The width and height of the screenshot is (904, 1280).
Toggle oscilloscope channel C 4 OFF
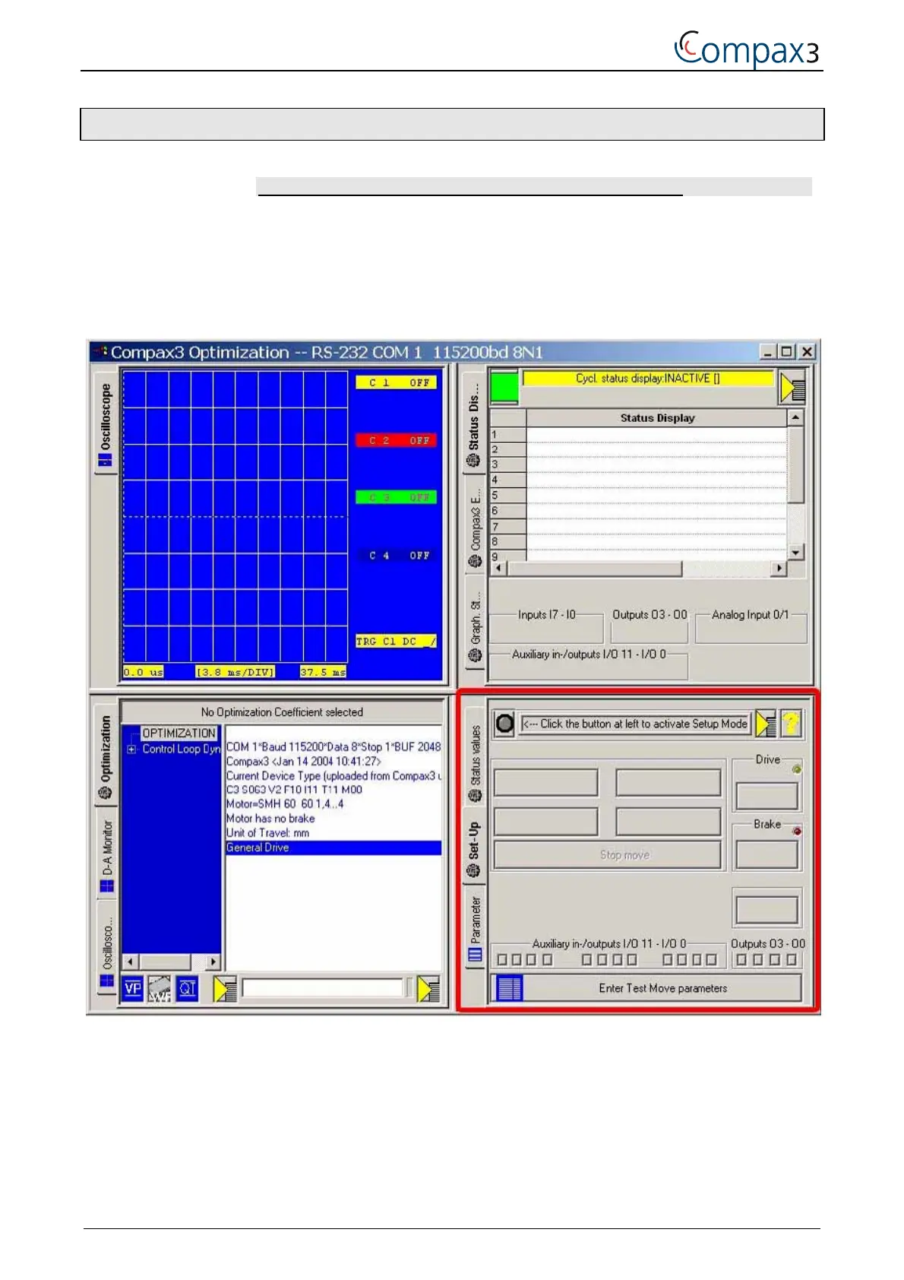(396, 556)
